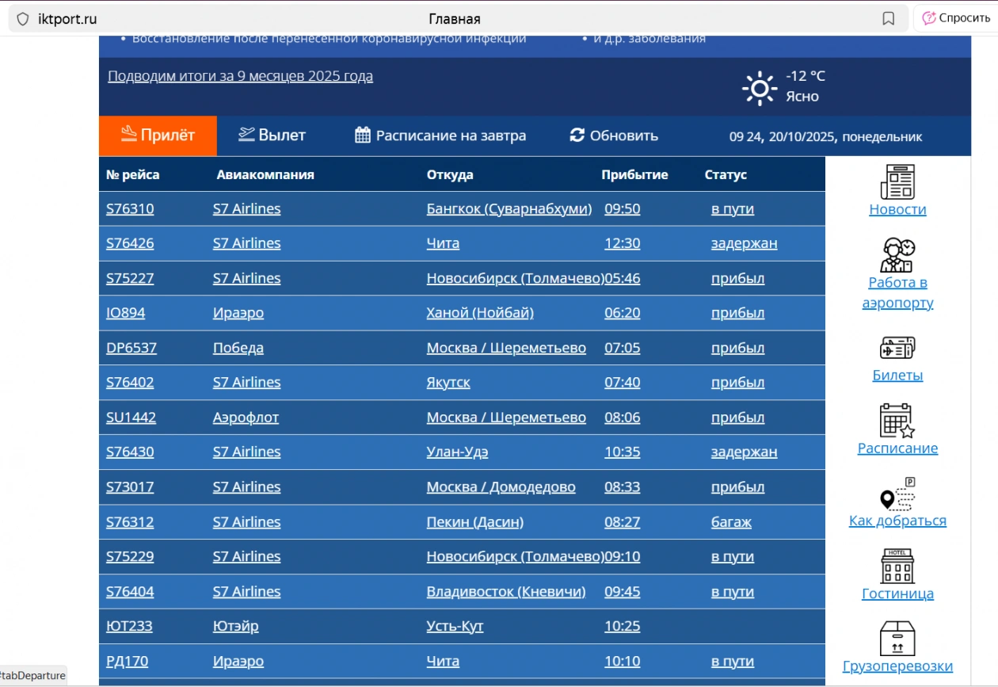
Task: Click the calendar icon above Расписание
Action: [x=897, y=421]
